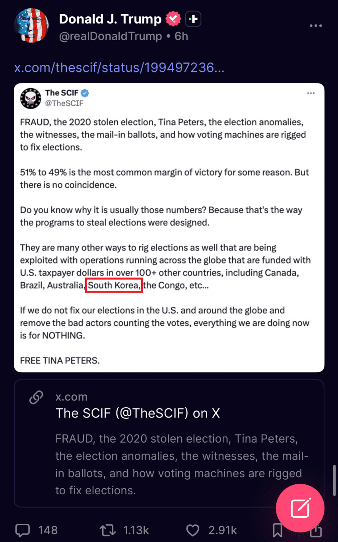Open "The SCIF (@TheSCIF) on X" preview title
The height and width of the screenshot is (542, 338).
point(138,413)
